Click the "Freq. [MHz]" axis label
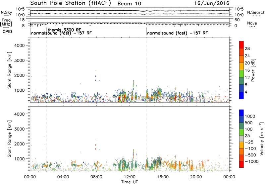 [6, 23]
